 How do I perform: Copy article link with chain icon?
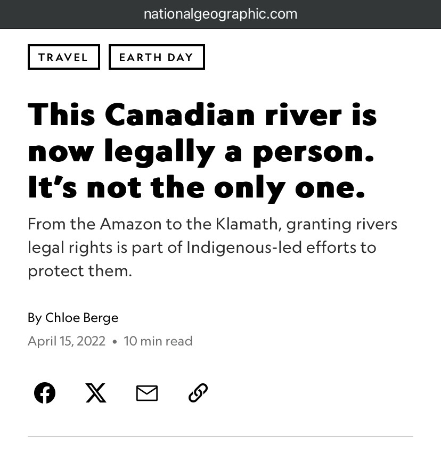pyautogui.click(x=198, y=393)
